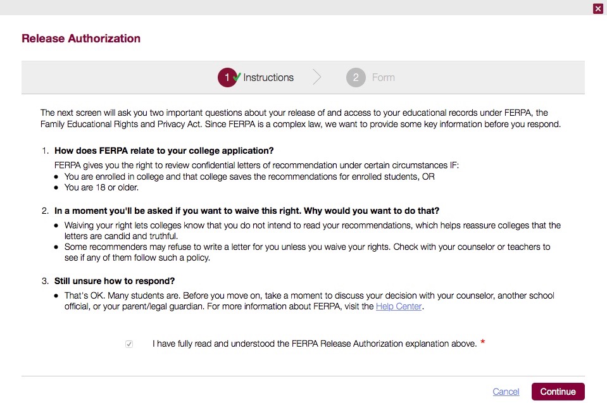Click the Release Authorization heading
The width and height of the screenshot is (607, 403).
point(81,39)
